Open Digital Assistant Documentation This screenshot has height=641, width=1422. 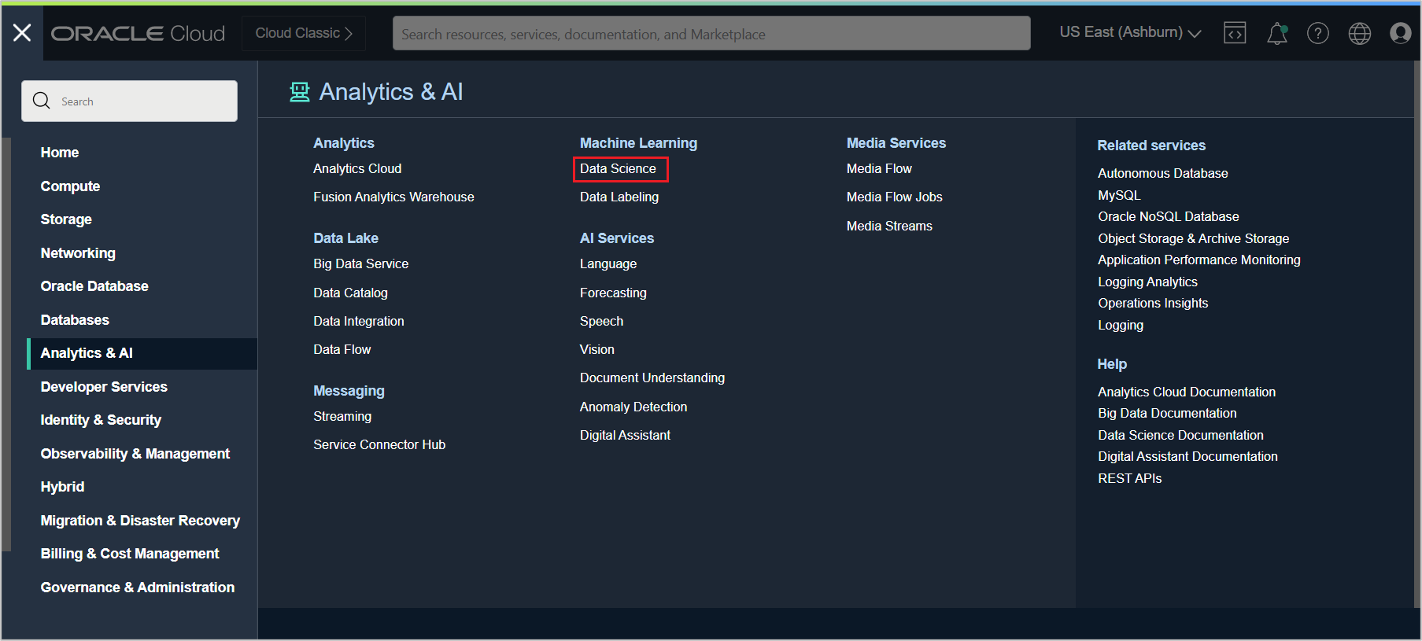point(1187,456)
